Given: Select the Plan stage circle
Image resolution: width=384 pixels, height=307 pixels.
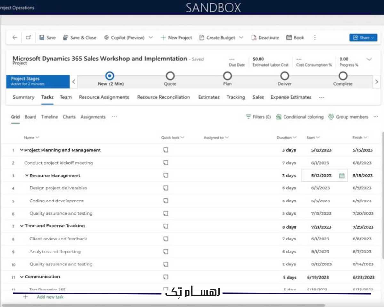Looking at the screenshot, I should pos(227,76).
